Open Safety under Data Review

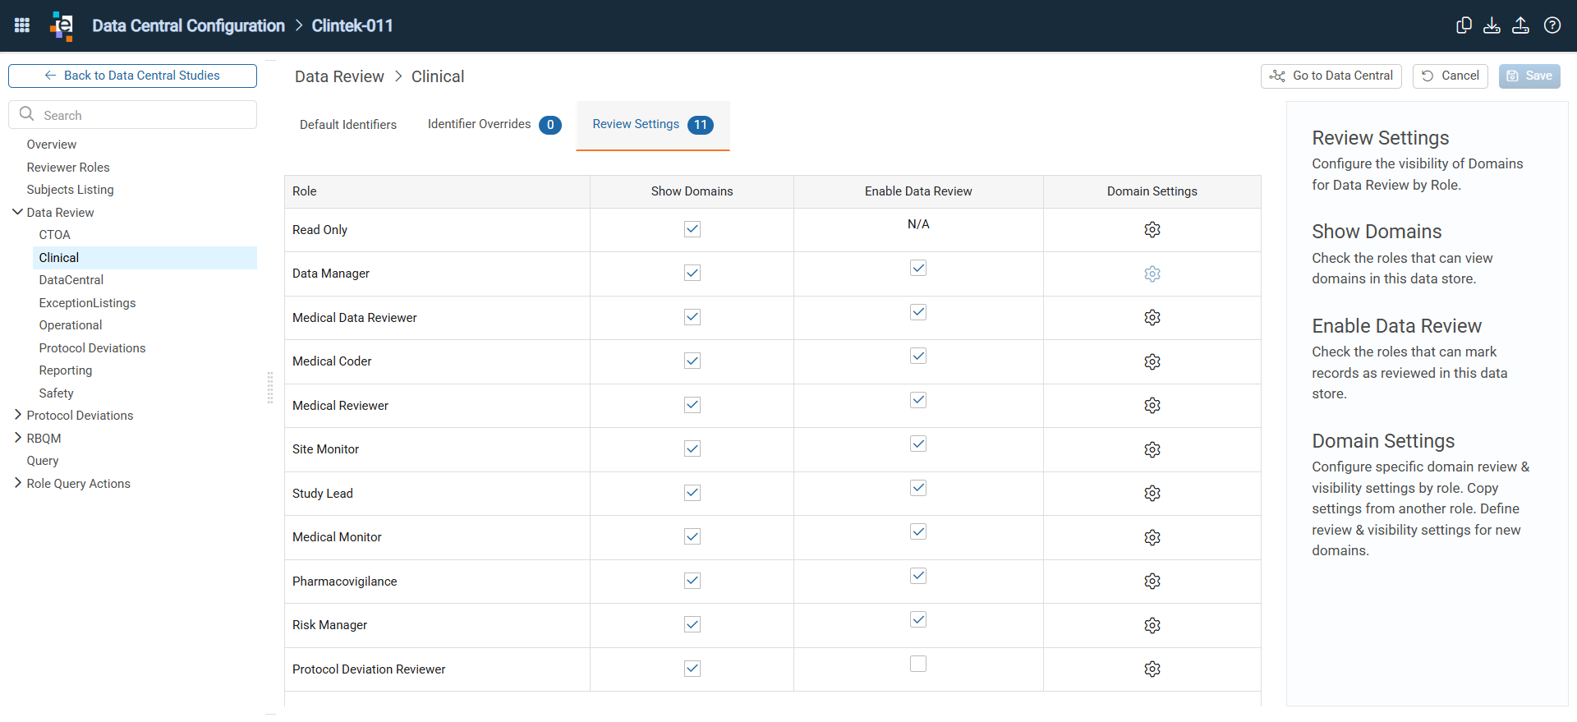pos(57,393)
